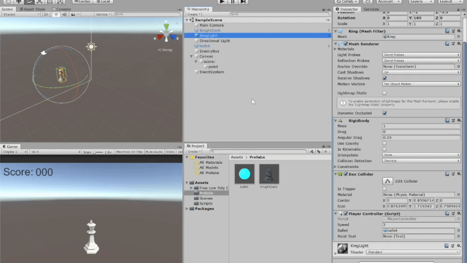
Task: Uncheck the Receive Shadows checkbox
Action: [385, 78]
